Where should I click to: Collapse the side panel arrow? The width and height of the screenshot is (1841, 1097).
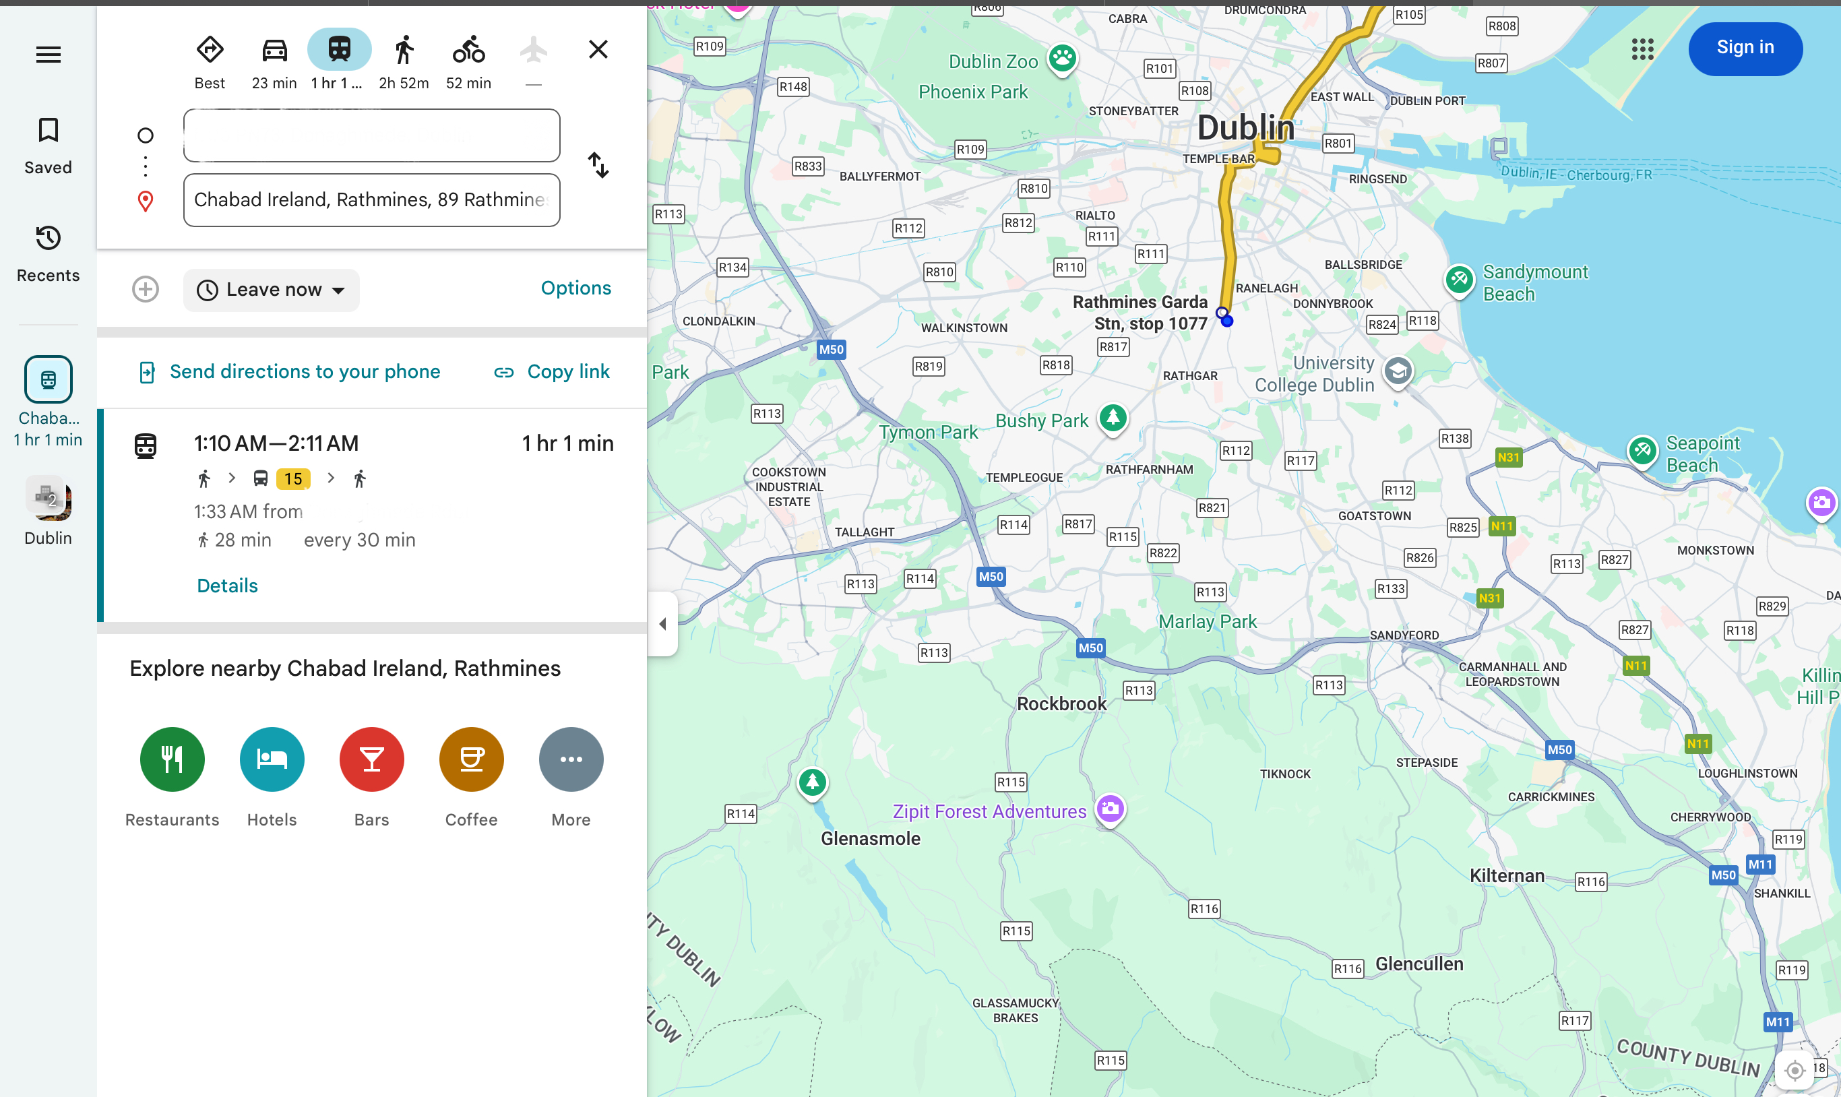[x=662, y=624]
